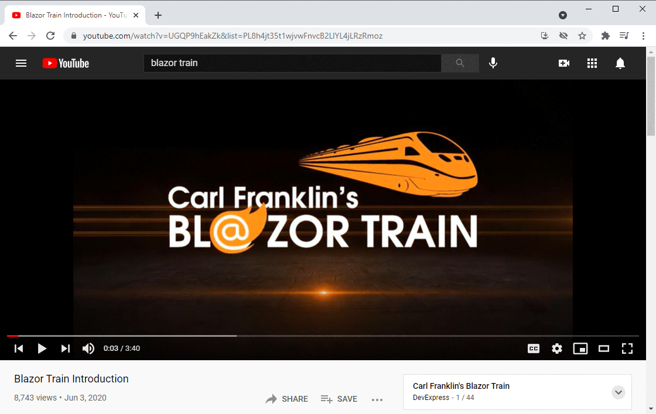Image resolution: width=656 pixels, height=414 pixels.
Task: Click the page scrollbar down arrow
Action: click(651, 409)
